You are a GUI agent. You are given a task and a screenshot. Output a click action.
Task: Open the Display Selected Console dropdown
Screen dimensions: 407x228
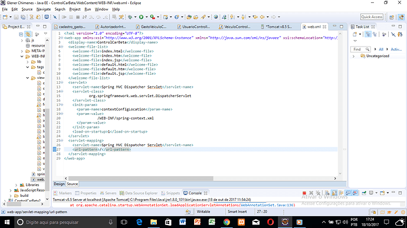[x=376, y=193]
